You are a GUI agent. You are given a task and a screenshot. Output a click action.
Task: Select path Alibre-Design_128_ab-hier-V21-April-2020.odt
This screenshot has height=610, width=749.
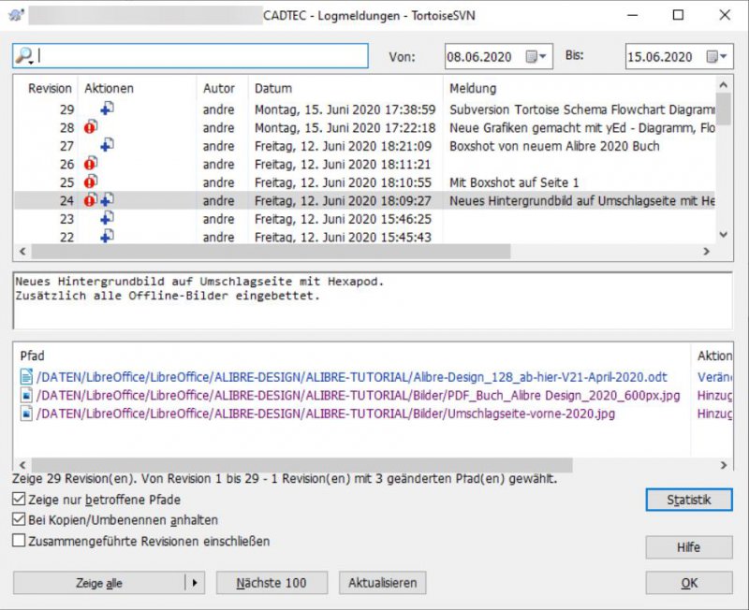(352, 377)
